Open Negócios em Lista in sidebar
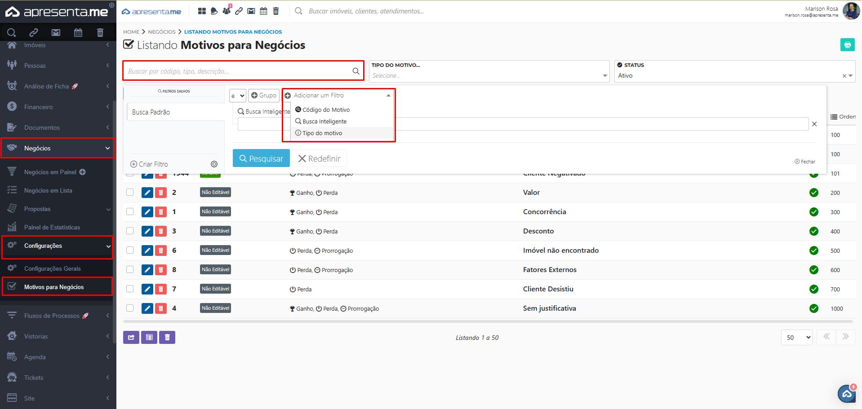Viewport: 862px width, 409px height. click(x=48, y=190)
